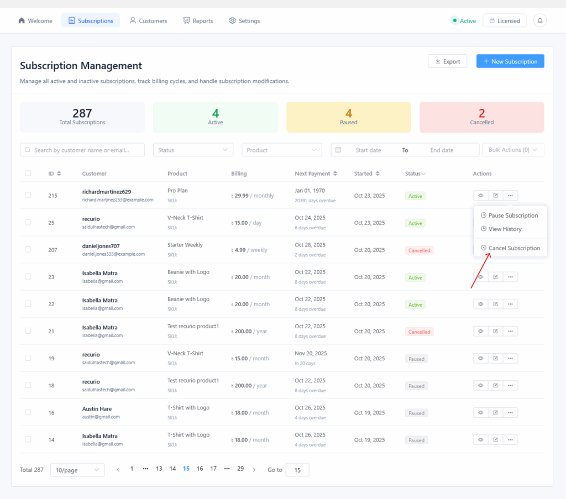The height and width of the screenshot is (499, 566).
Task: Click the eye view icon for subscription 215
Action: (481, 195)
